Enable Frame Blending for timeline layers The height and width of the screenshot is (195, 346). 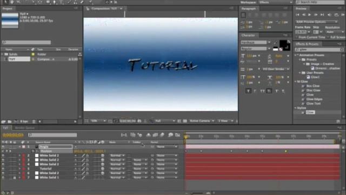[155, 135]
